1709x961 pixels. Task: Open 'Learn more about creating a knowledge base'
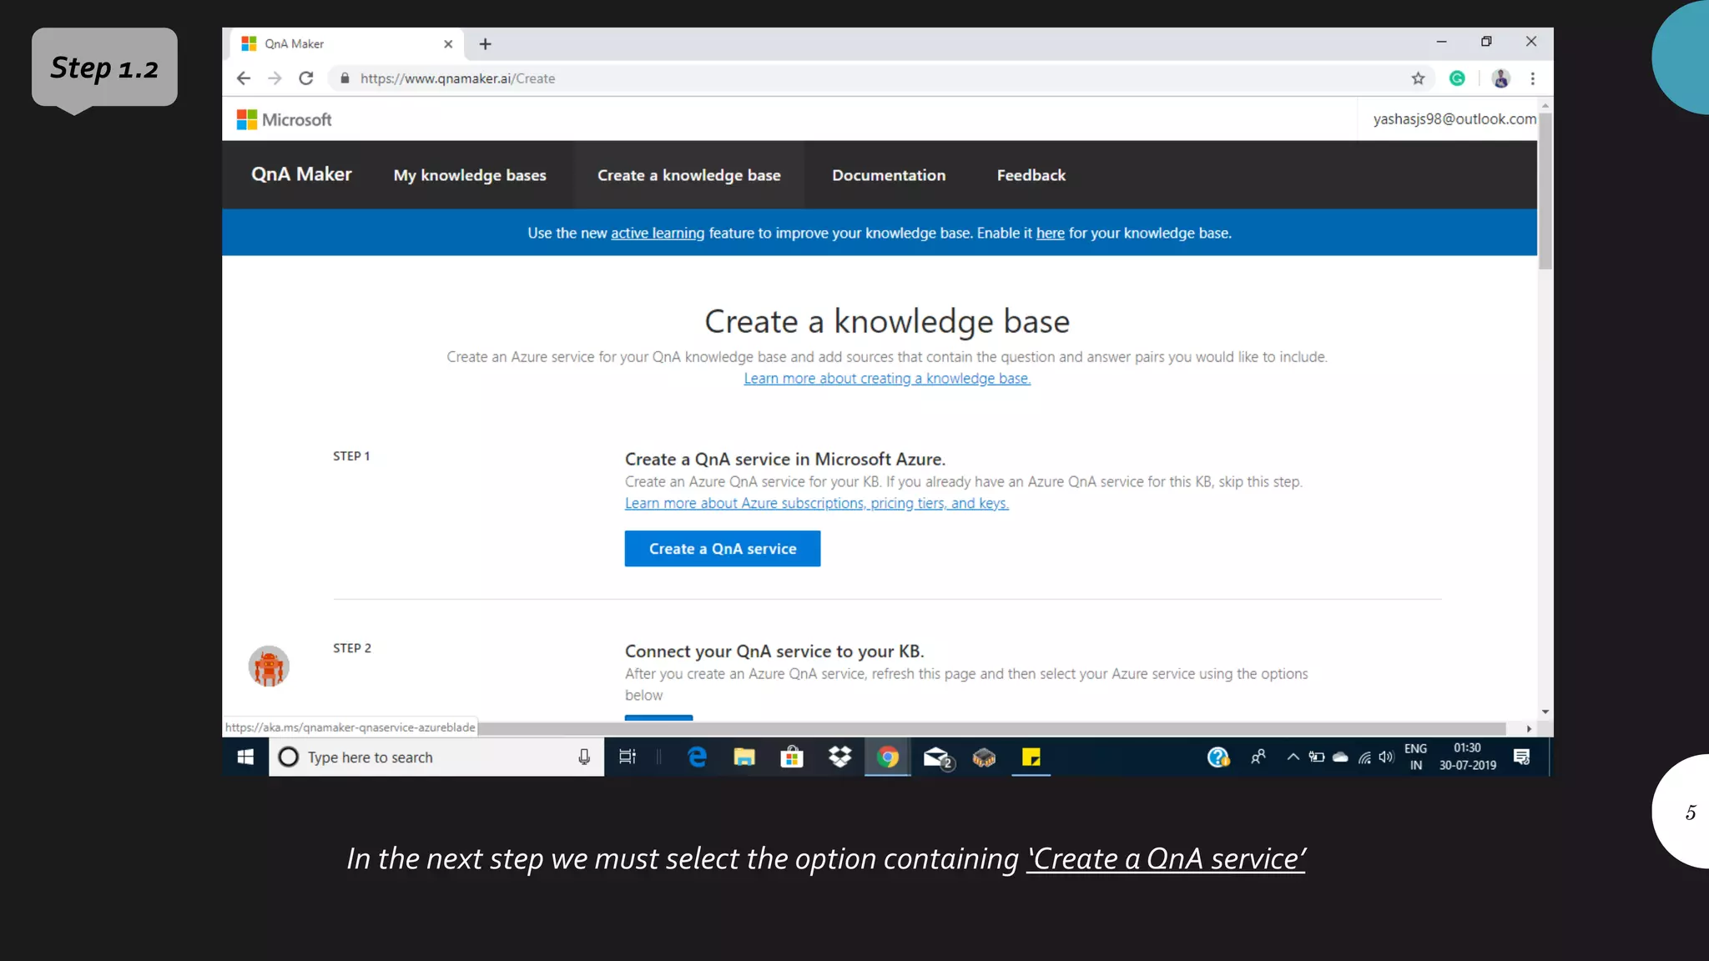pyautogui.click(x=887, y=379)
